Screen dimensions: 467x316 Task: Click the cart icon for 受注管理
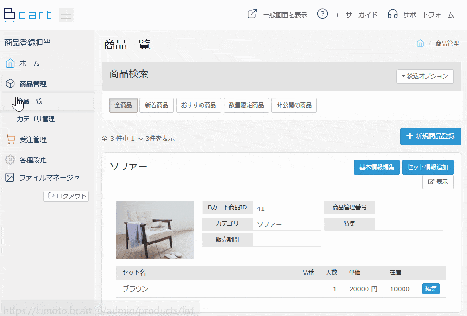coord(10,139)
